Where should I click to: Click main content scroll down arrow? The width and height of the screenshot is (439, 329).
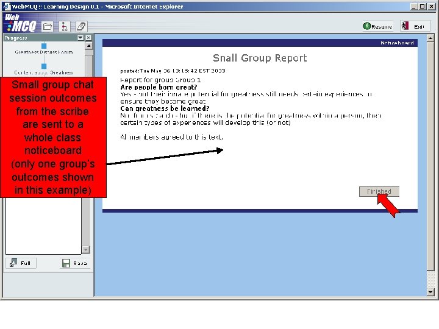[x=430, y=292]
